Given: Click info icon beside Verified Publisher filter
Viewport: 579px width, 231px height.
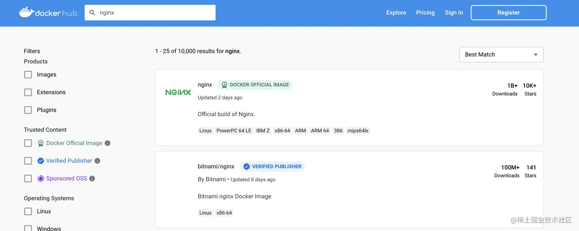Looking at the screenshot, I should pyautogui.click(x=97, y=161).
